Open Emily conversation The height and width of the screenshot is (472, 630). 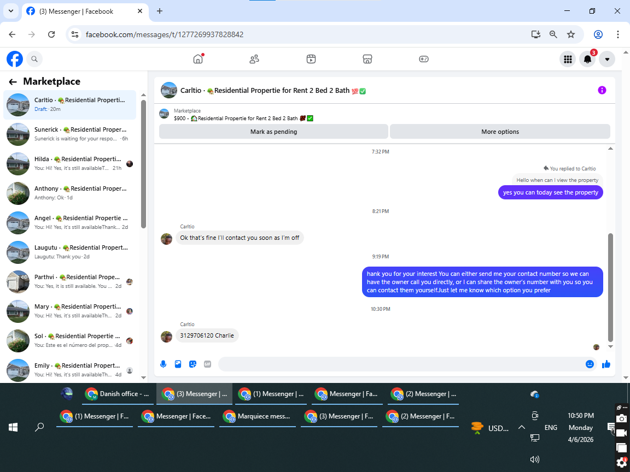[70, 370]
